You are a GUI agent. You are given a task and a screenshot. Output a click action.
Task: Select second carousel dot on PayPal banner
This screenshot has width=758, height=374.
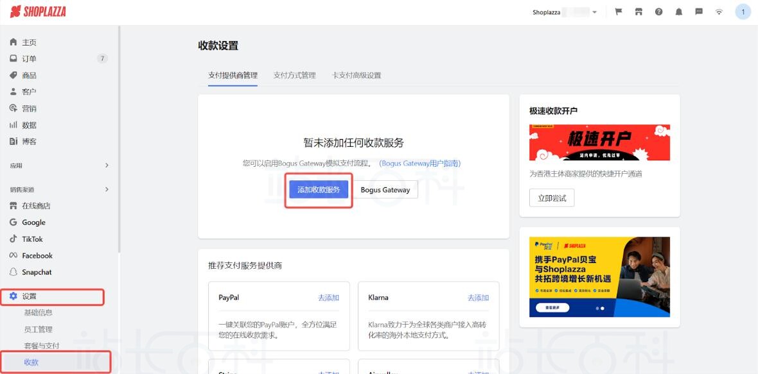[603, 308]
